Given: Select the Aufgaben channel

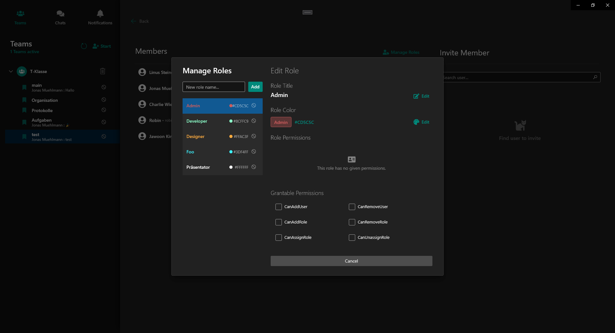Looking at the screenshot, I should click(x=62, y=122).
